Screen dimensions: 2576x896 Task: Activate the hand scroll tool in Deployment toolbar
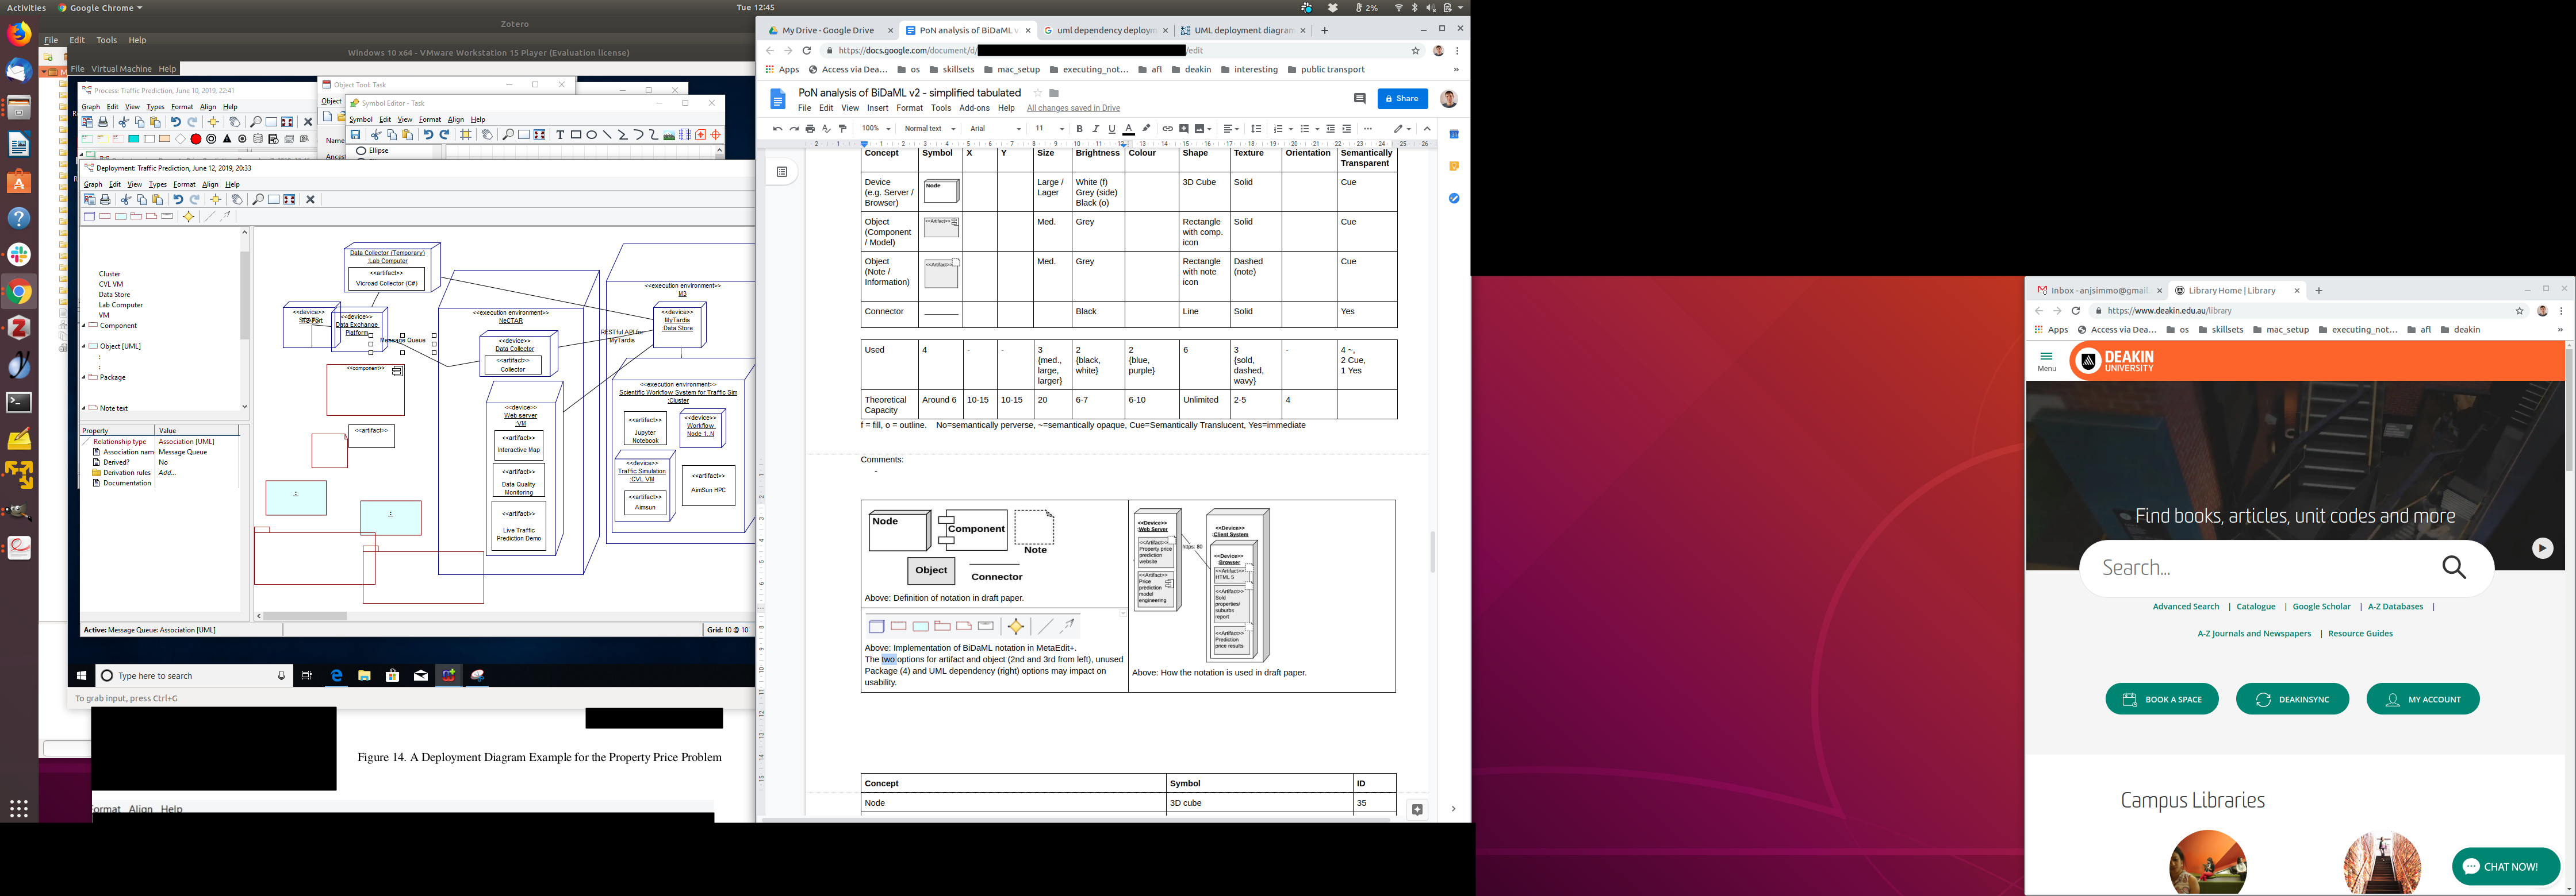point(237,200)
